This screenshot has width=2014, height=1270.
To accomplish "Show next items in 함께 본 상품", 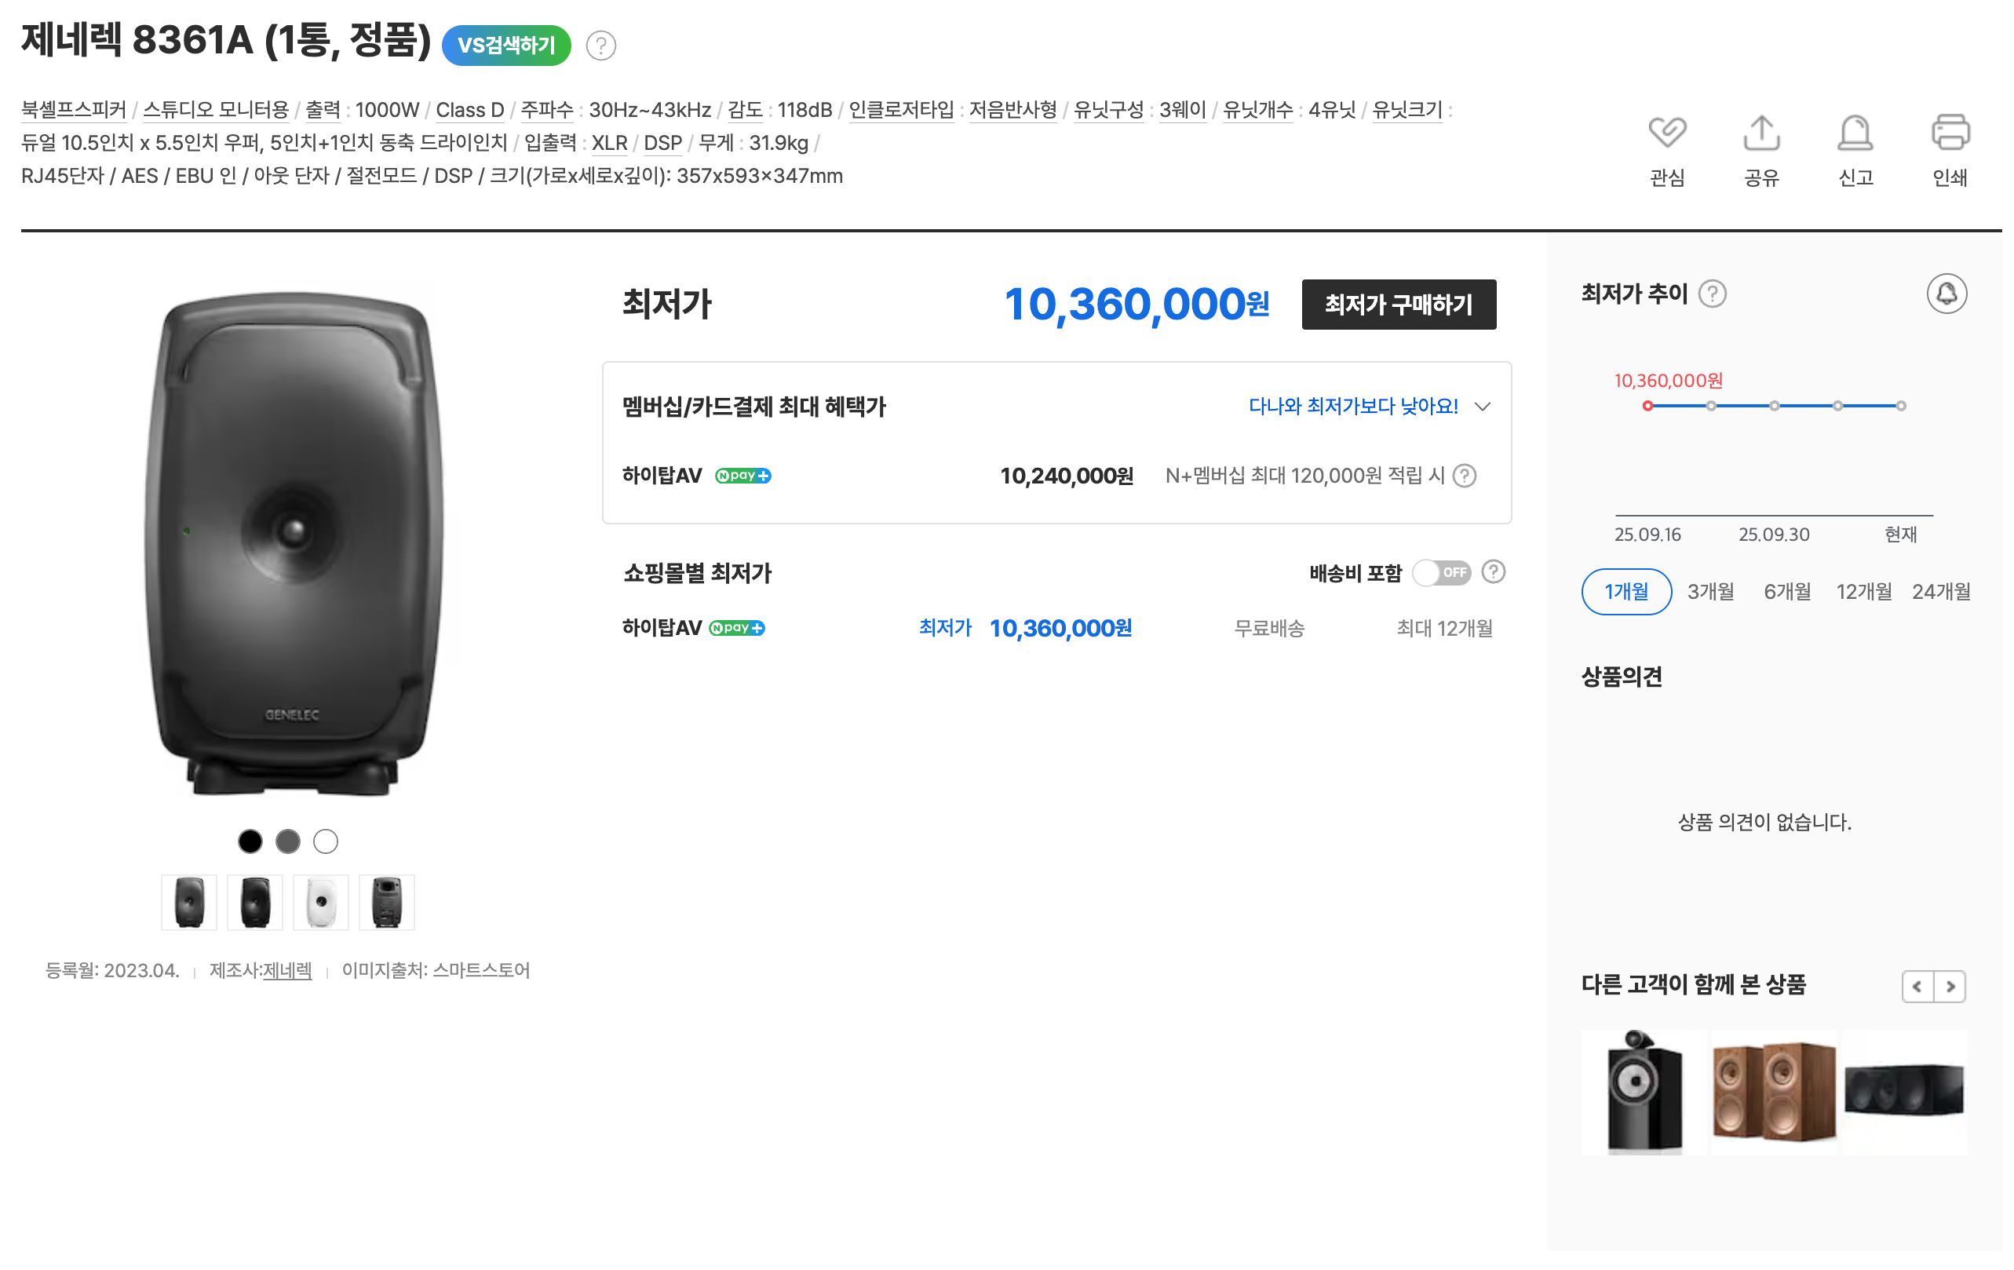I will (1950, 987).
